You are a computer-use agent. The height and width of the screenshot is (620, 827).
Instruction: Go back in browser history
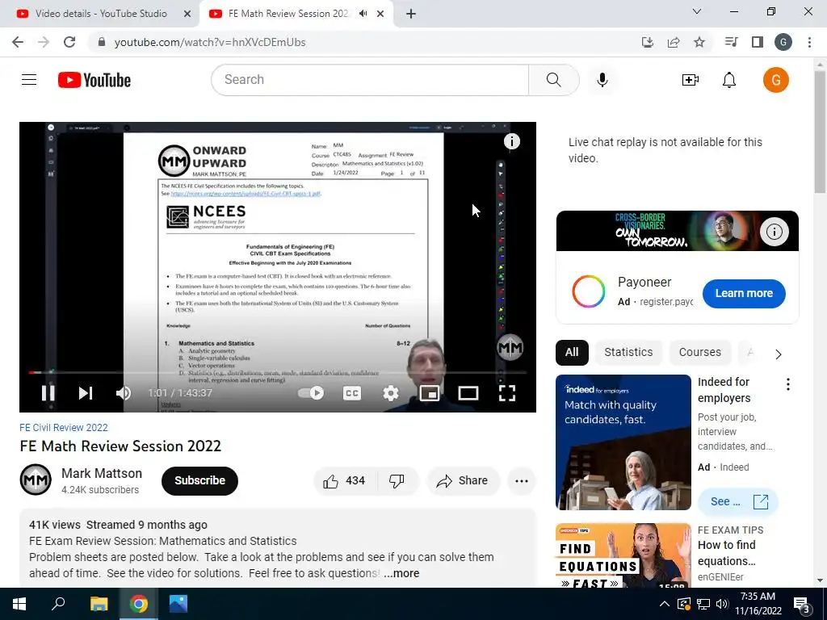tap(18, 42)
